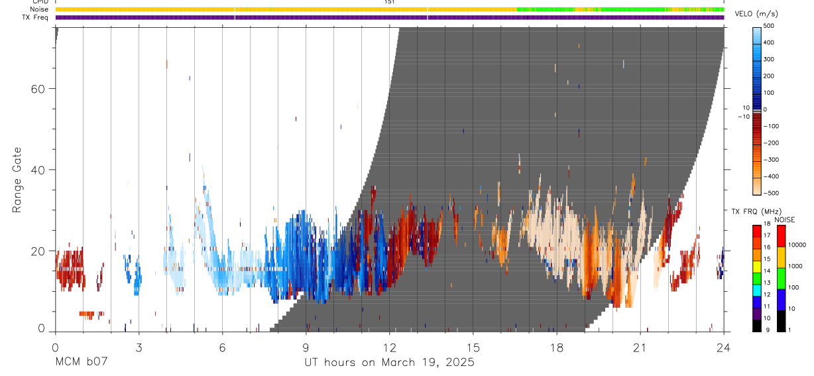
Task: Click the cyan swatch in the TX FRQ scale
Action: 758,290
